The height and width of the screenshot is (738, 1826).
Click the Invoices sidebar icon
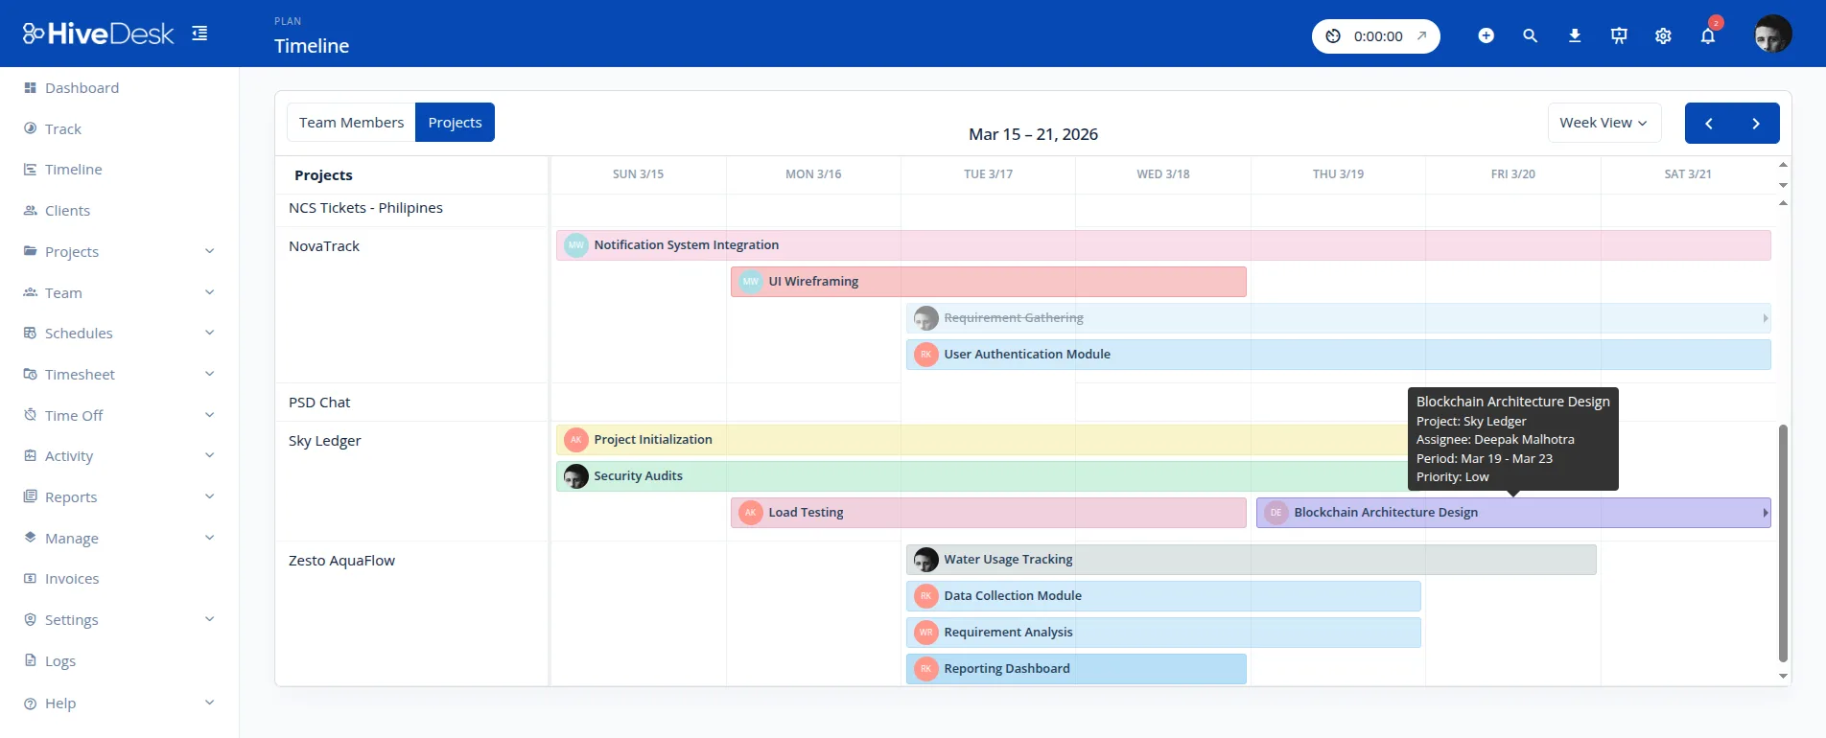pyautogui.click(x=30, y=578)
